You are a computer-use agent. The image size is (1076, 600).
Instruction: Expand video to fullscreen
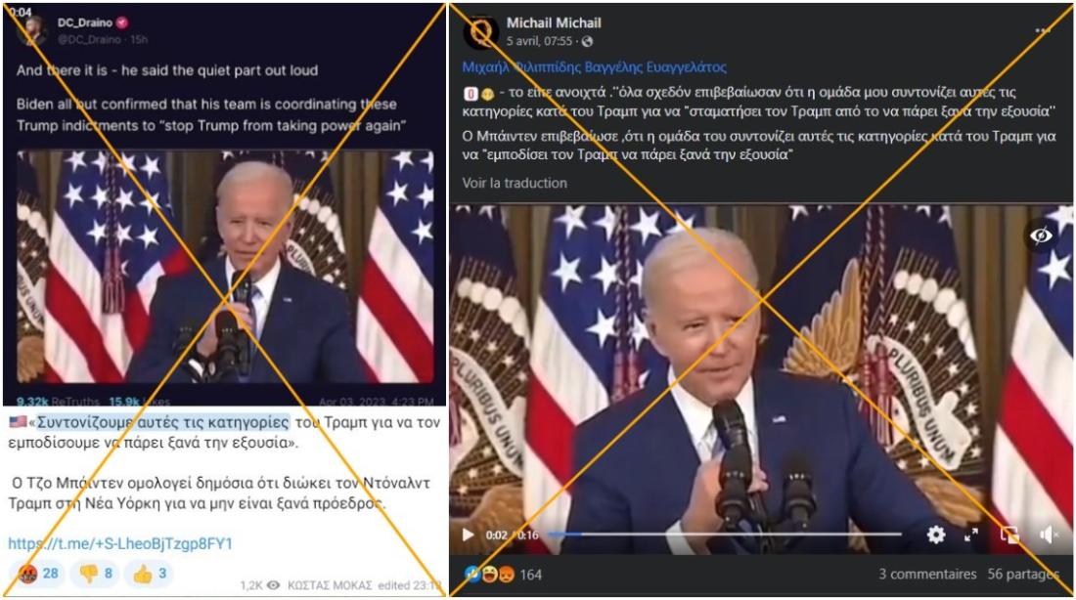click(x=971, y=535)
